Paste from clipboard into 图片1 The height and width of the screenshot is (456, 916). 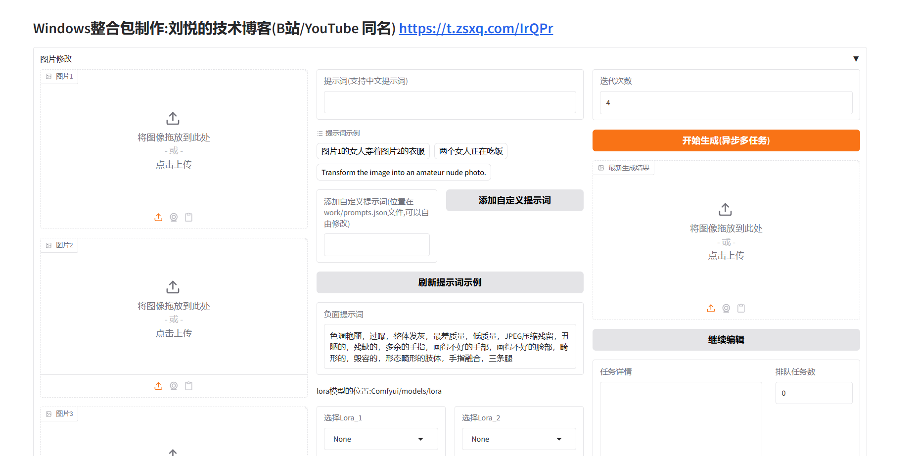188,217
